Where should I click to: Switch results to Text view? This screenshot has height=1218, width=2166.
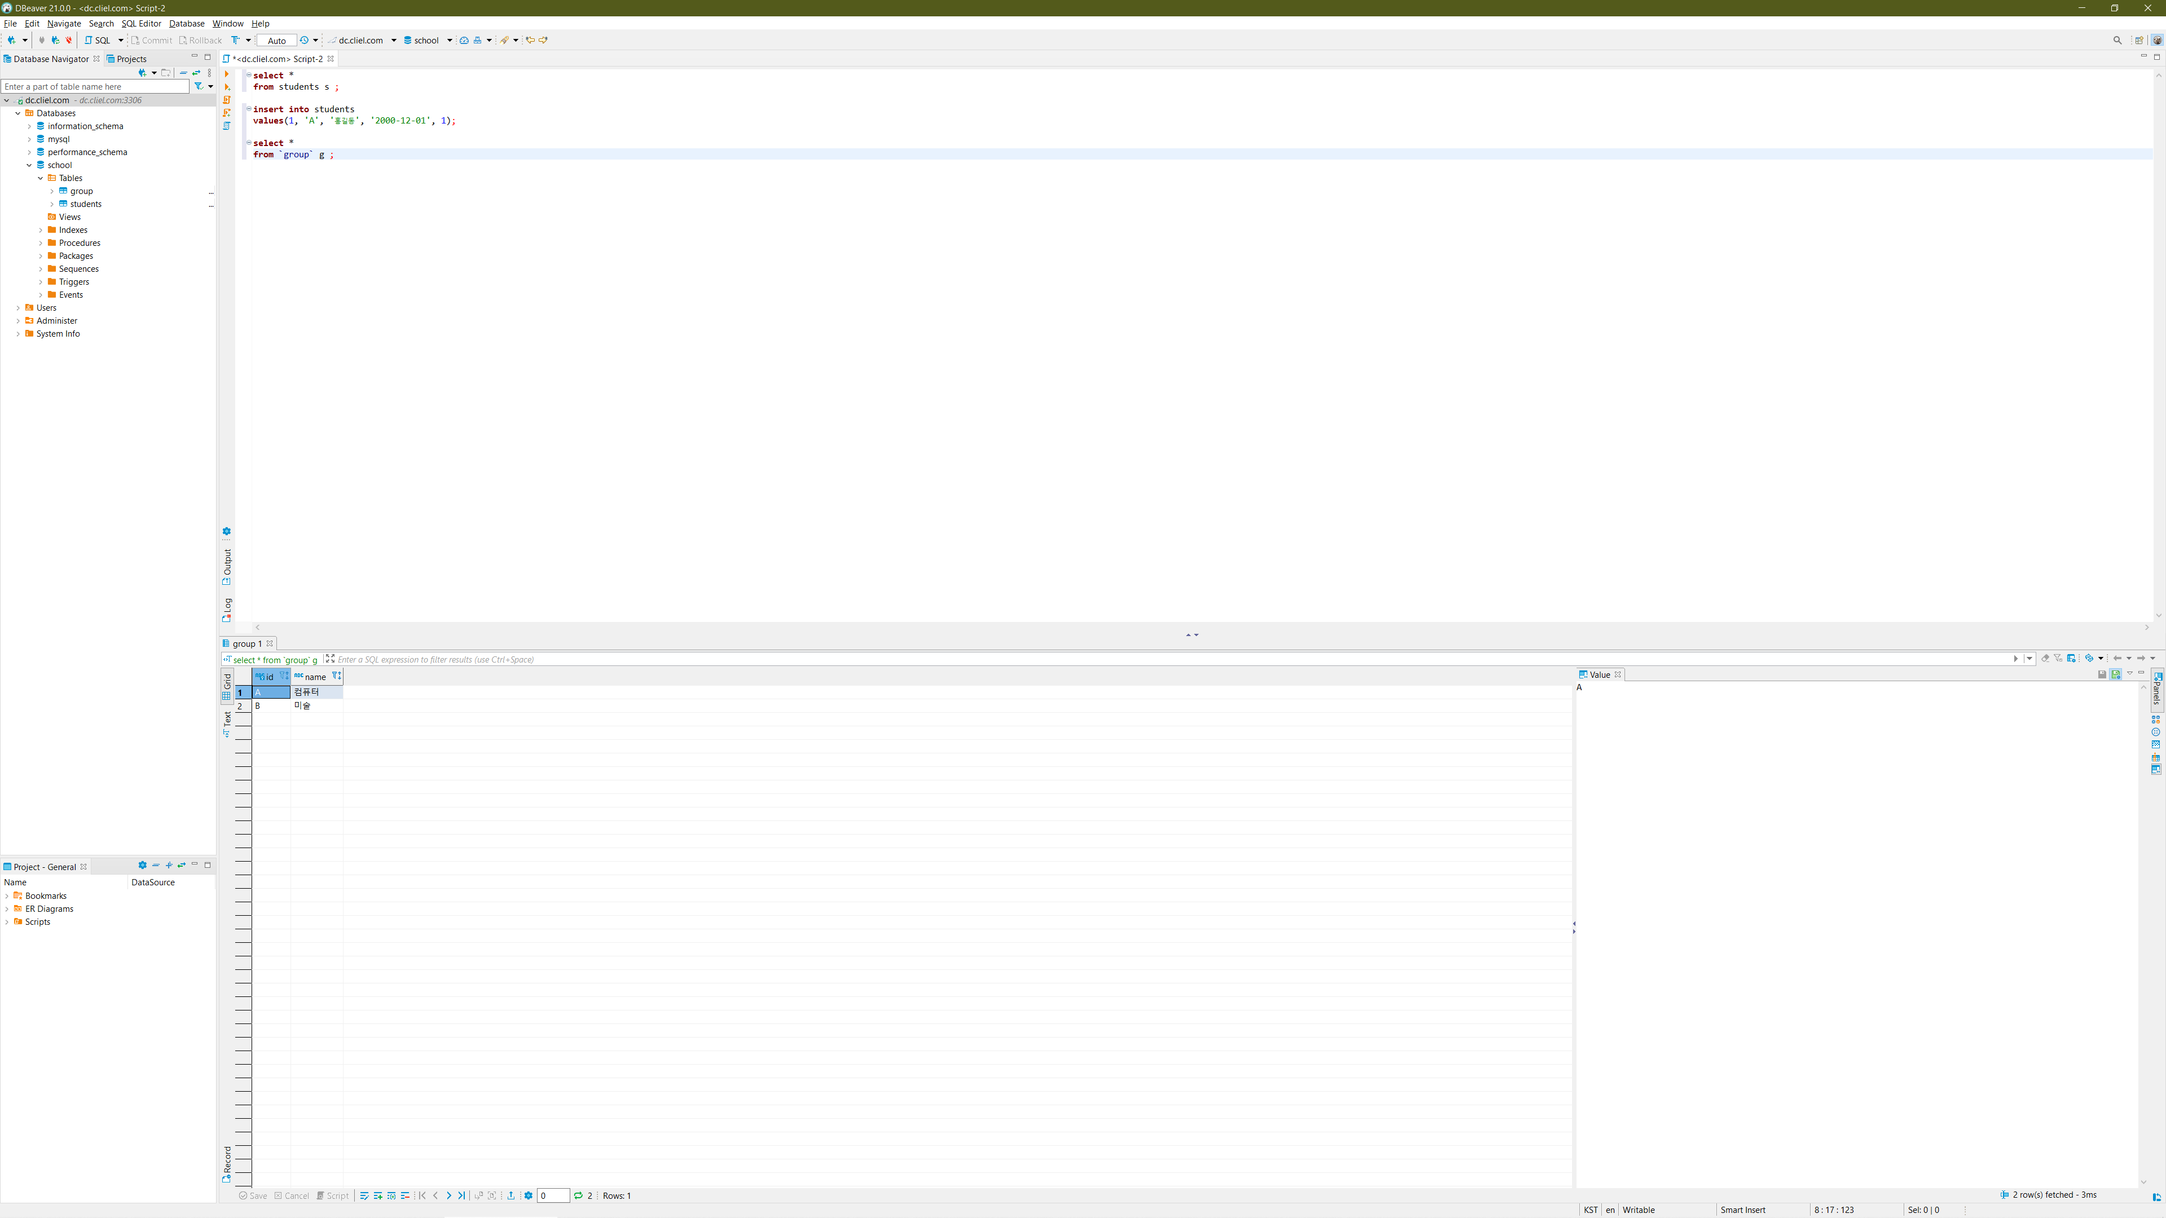tap(227, 723)
